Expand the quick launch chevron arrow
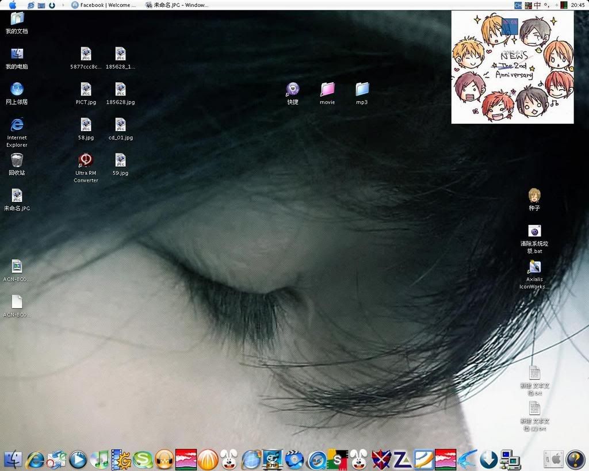 [63, 5]
